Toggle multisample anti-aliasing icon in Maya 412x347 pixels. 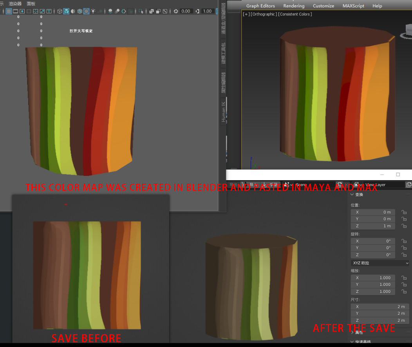[124, 11]
